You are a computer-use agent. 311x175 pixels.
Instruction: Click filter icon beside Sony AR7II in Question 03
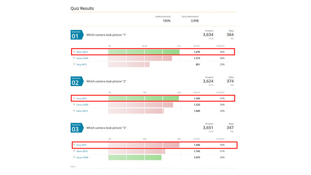coord(74,145)
